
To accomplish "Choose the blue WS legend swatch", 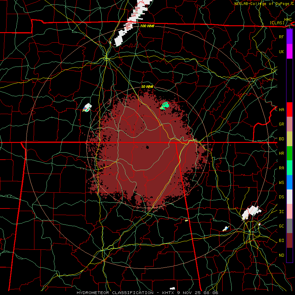I will (289, 182).
